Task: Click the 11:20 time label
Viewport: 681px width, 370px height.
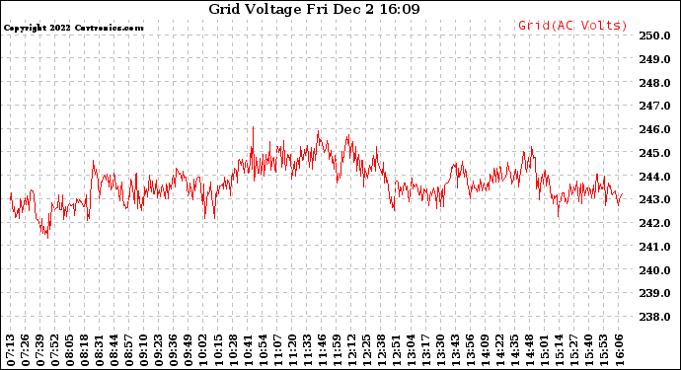Action: [291, 350]
